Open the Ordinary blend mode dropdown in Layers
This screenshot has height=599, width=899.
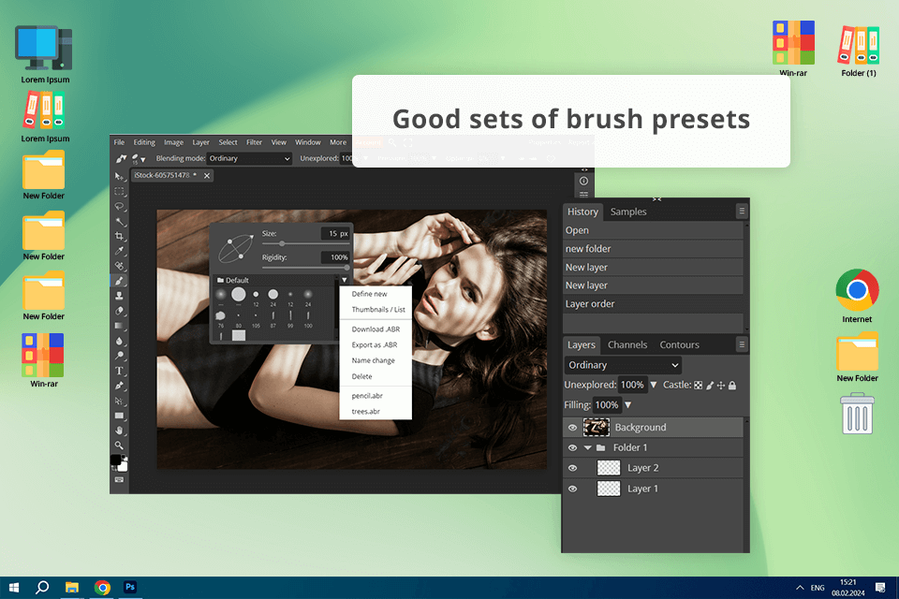point(623,365)
